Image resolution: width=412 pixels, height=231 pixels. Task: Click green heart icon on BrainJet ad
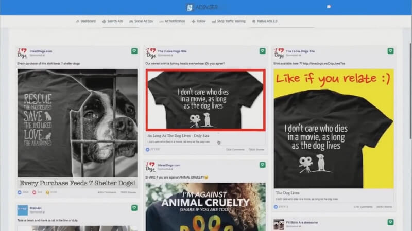pyautogui.click(x=134, y=208)
